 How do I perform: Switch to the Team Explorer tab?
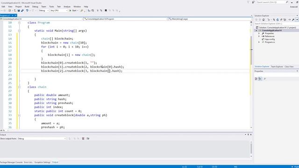pos(277,67)
